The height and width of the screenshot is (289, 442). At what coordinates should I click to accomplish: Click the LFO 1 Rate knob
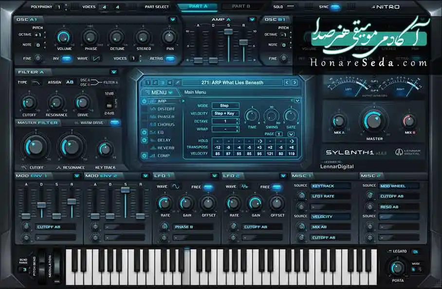[165, 203]
